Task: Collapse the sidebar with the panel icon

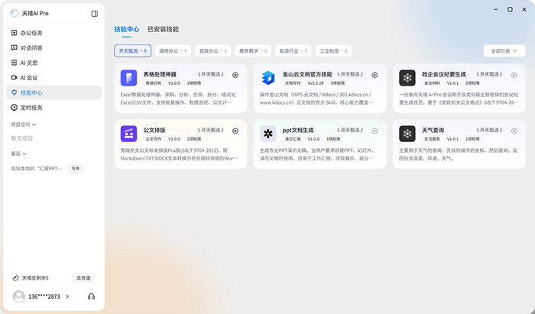Action: point(95,14)
